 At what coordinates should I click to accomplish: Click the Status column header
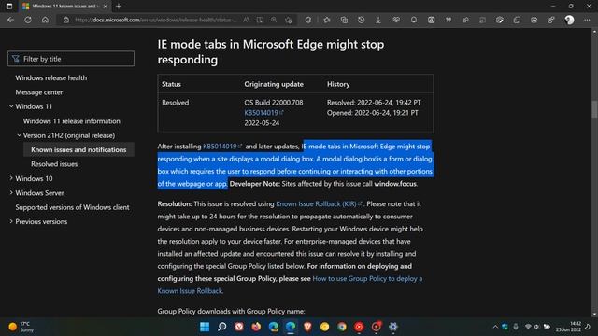point(171,84)
